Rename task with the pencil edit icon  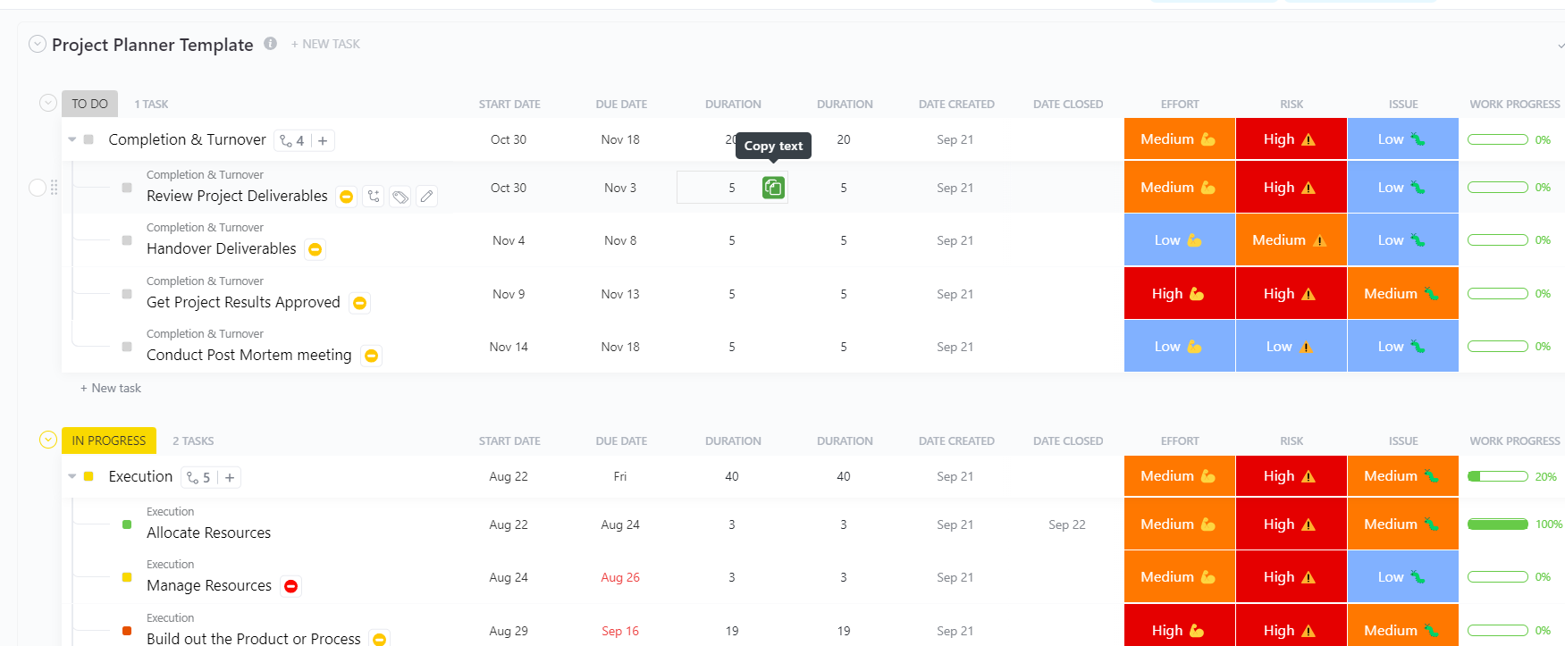click(426, 196)
